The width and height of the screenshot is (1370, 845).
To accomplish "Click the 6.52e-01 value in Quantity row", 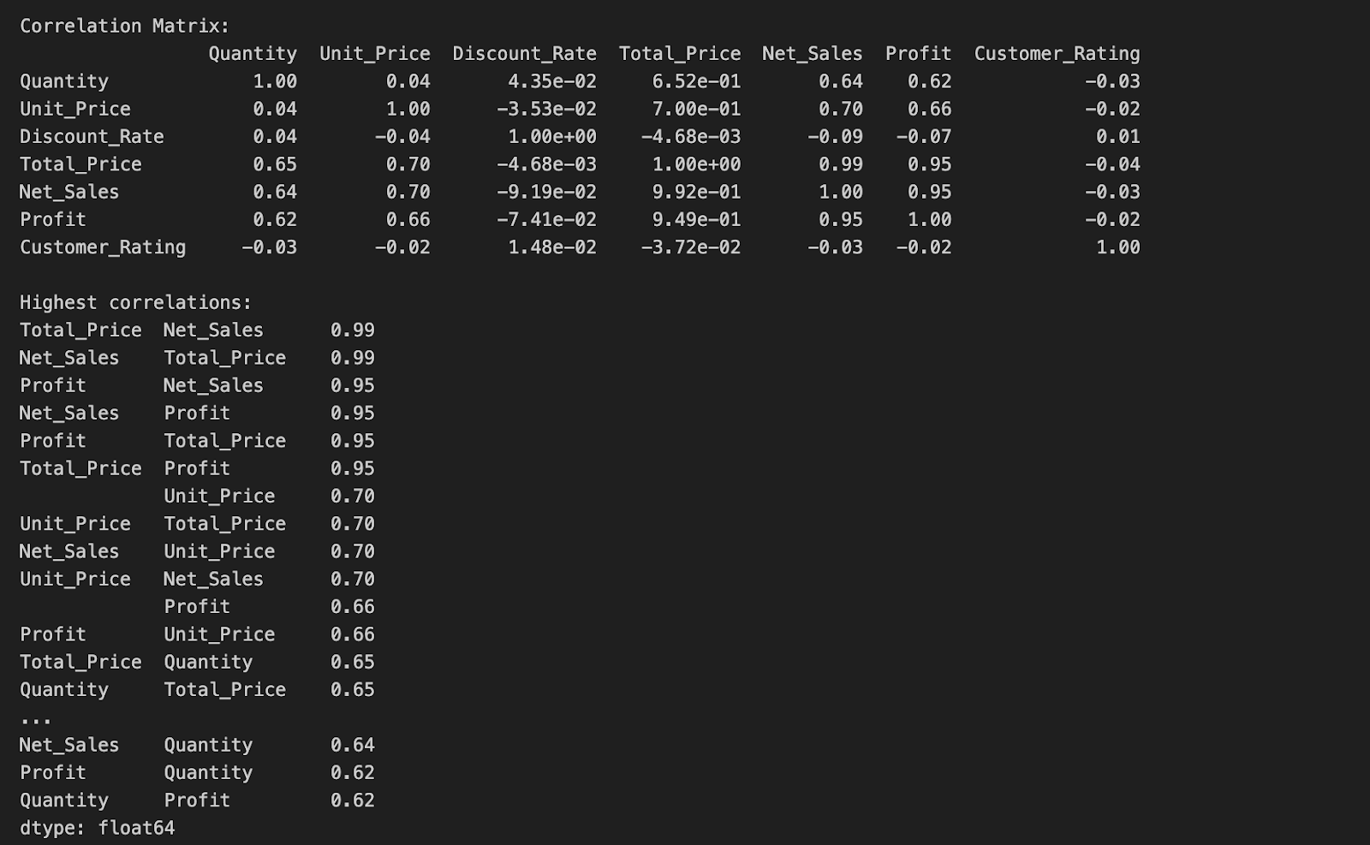I will [x=696, y=82].
